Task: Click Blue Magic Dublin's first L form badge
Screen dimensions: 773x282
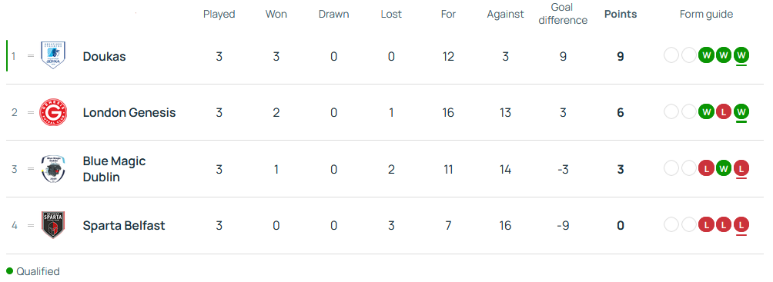Action: click(706, 168)
